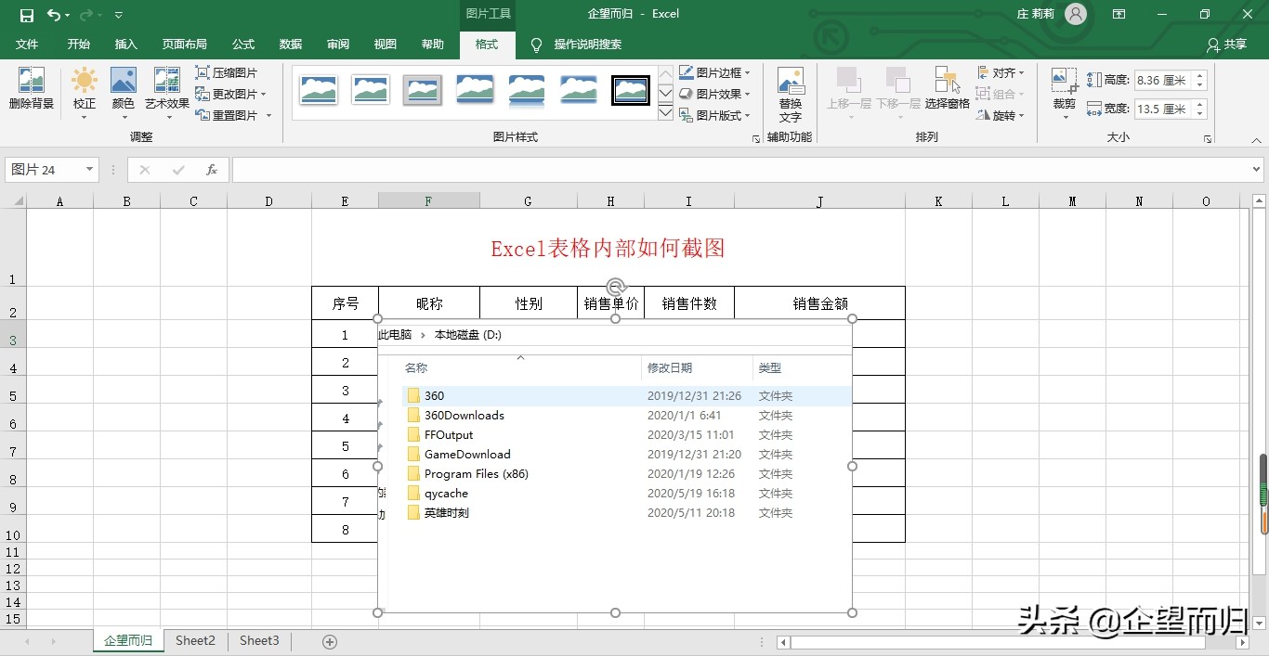This screenshot has height=656, width=1269.
Task: Open the Color (颜色) picture tool
Action: point(124,93)
